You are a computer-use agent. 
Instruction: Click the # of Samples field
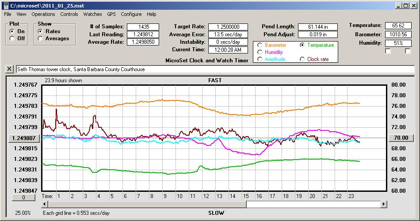click(143, 27)
